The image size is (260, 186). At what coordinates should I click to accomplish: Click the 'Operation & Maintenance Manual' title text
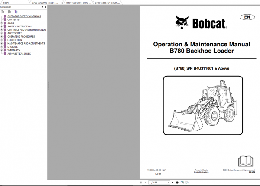coord(201,44)
